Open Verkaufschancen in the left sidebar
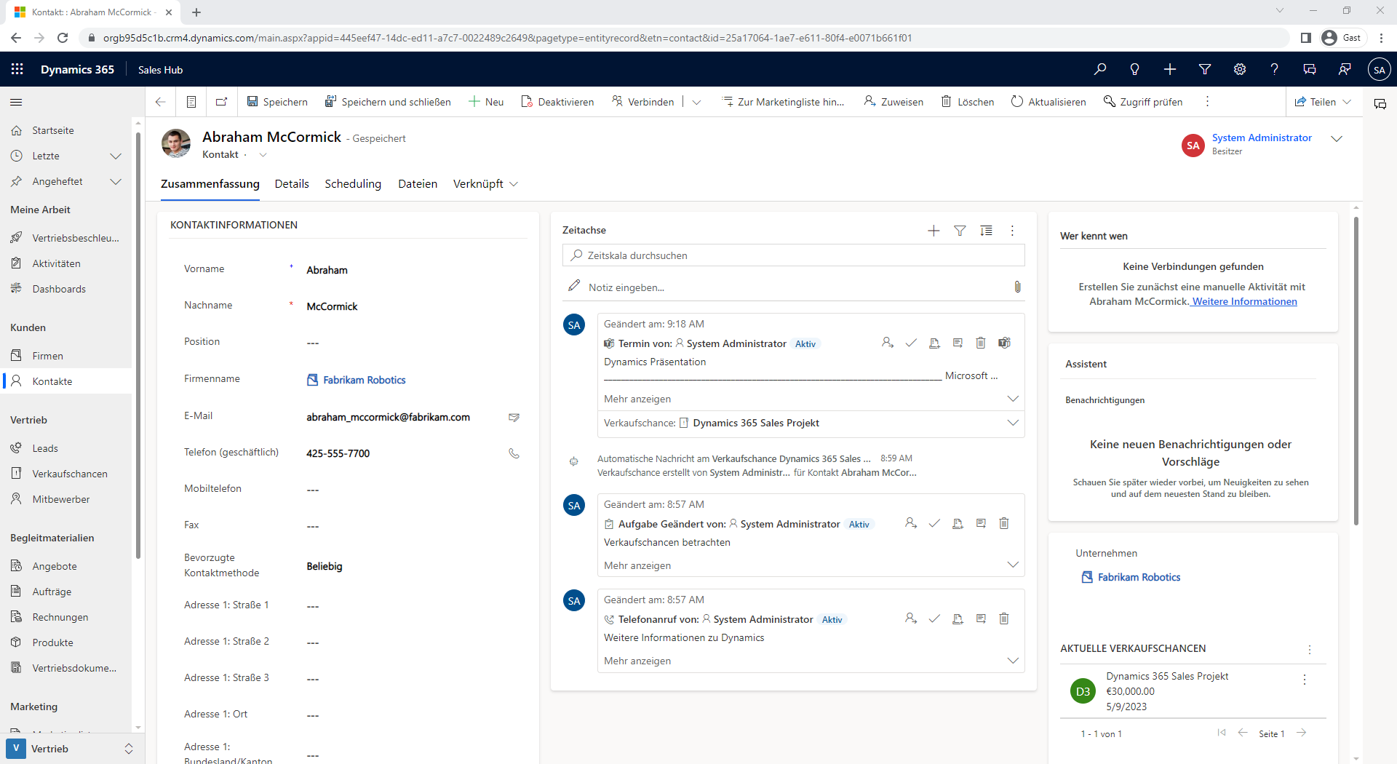 click(x=69, y=474)
